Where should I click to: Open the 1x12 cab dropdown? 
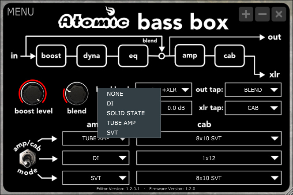click(209, 158)
